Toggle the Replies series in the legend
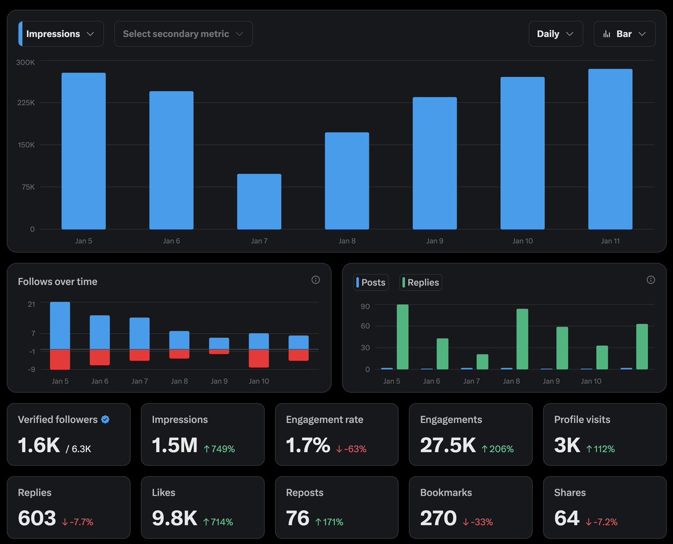673x544 pixels. pyautogui.click(x=420, y=282)
